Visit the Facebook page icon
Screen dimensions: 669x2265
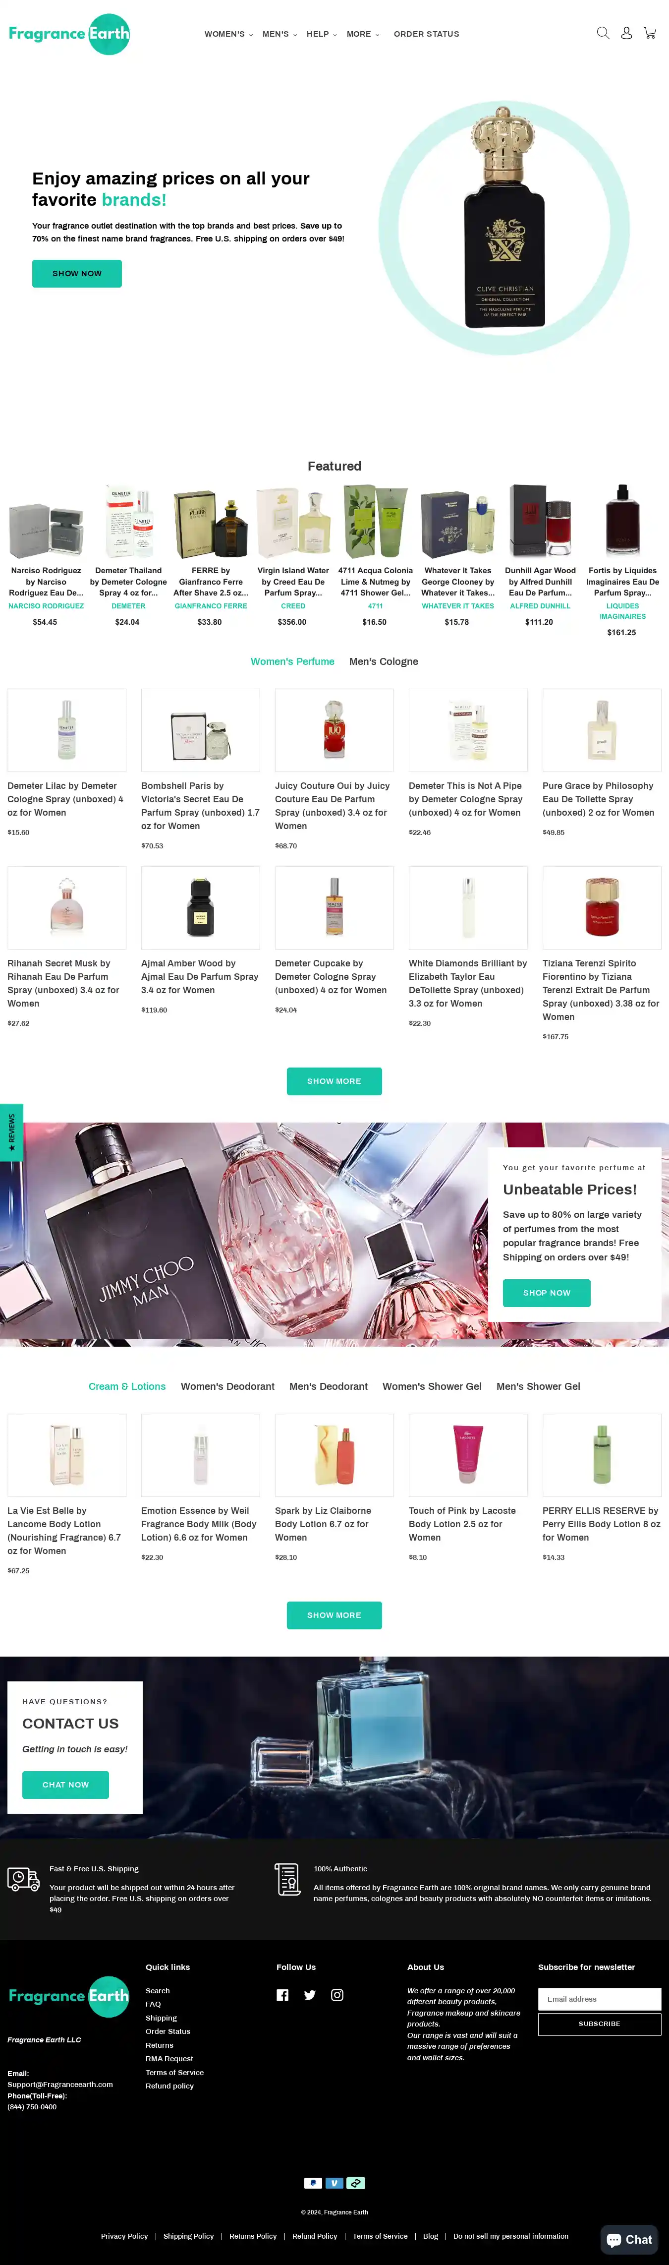coord(282,1995)
